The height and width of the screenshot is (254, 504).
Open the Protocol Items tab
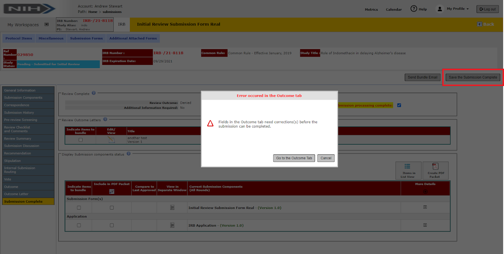(x=19, y=38)
